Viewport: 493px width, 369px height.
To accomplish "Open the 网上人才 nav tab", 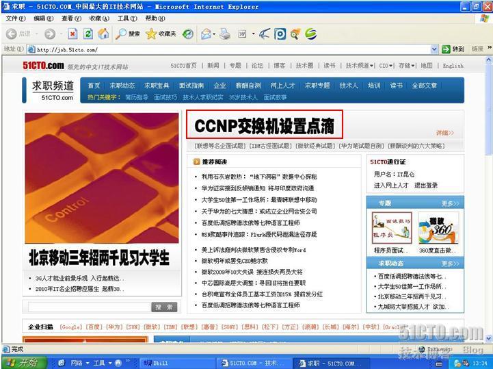I will tap(282, 86).
